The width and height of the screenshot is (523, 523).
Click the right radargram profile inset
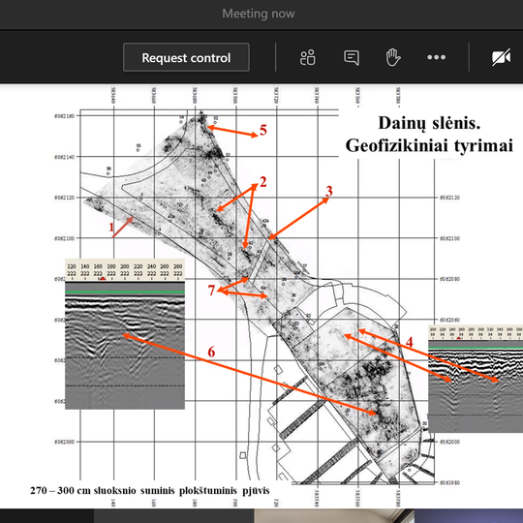476,379
